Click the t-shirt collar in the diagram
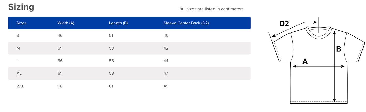This screenshot has width=366, height=112. [319, 33]
